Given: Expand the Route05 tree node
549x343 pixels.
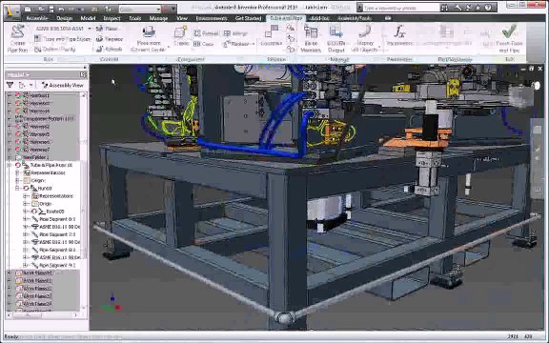Looking at the screenshot, I should coord(25,212).
